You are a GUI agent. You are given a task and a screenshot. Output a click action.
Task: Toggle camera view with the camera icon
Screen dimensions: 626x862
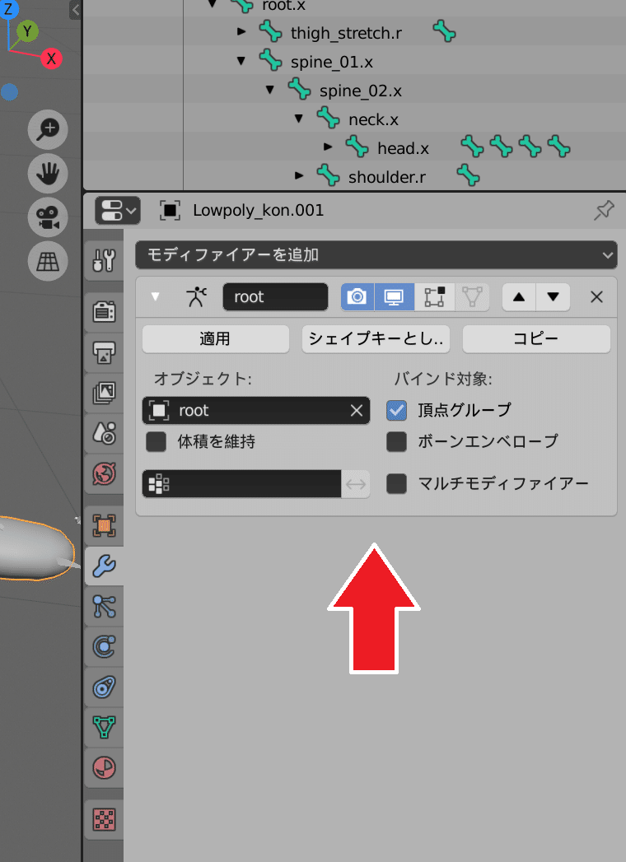coord(48,217)
